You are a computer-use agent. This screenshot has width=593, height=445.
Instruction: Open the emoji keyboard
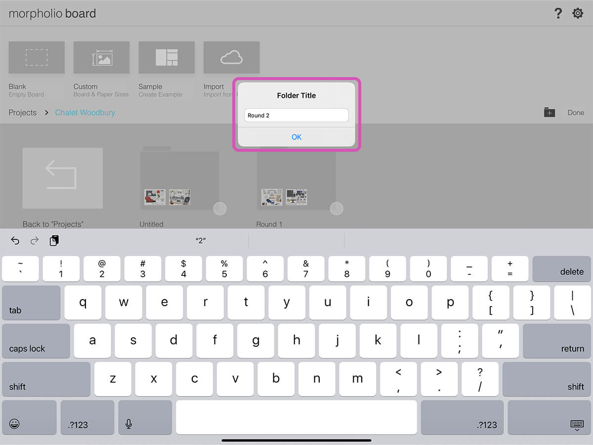[14, 424]
